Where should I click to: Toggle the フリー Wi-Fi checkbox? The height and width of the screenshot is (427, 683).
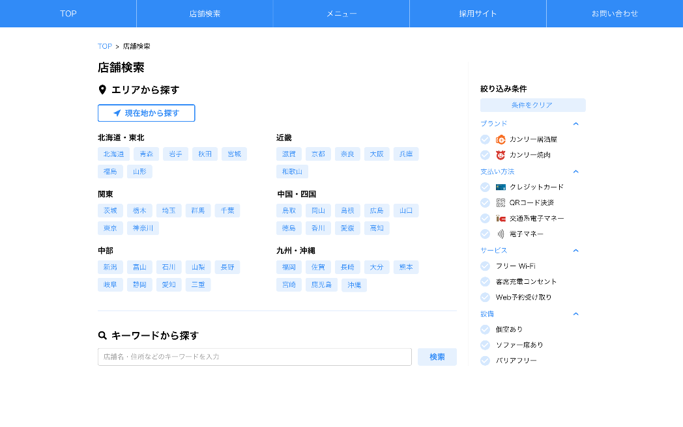tap(485, 266)
